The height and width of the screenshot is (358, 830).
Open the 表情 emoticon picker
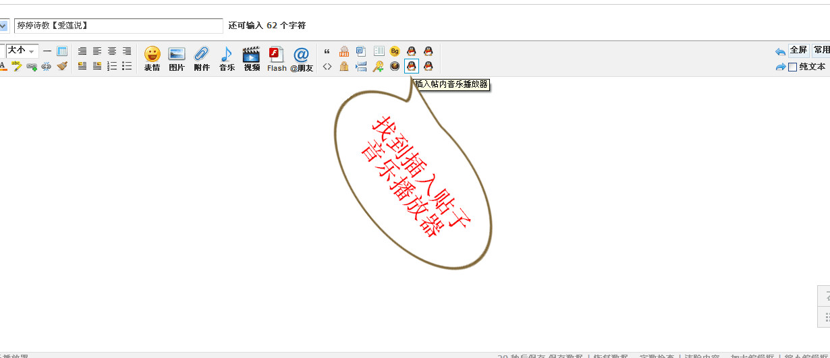pyautogui.click(x=153, y=59)
